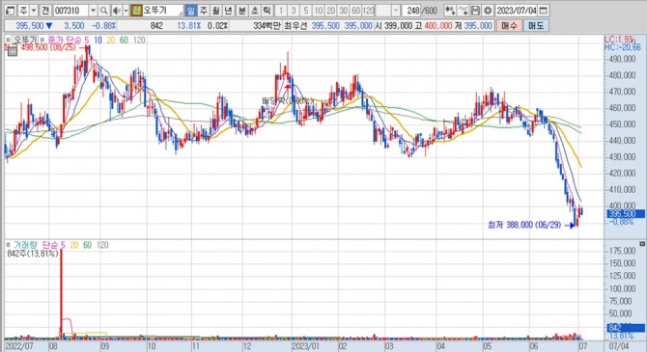Select the minute (분) chart period
647x352 pixels.
[x=242, y=11]
